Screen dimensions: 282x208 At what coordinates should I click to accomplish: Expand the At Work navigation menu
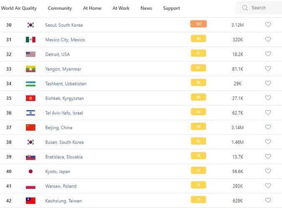[x=121, y=8]
